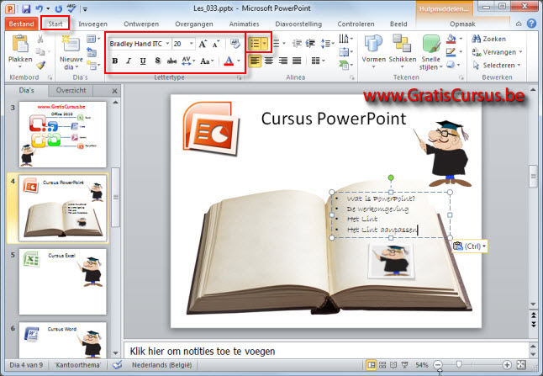Click the spell check status icon
The height and width of the screenshot is (376, 543).
[118, 364]
